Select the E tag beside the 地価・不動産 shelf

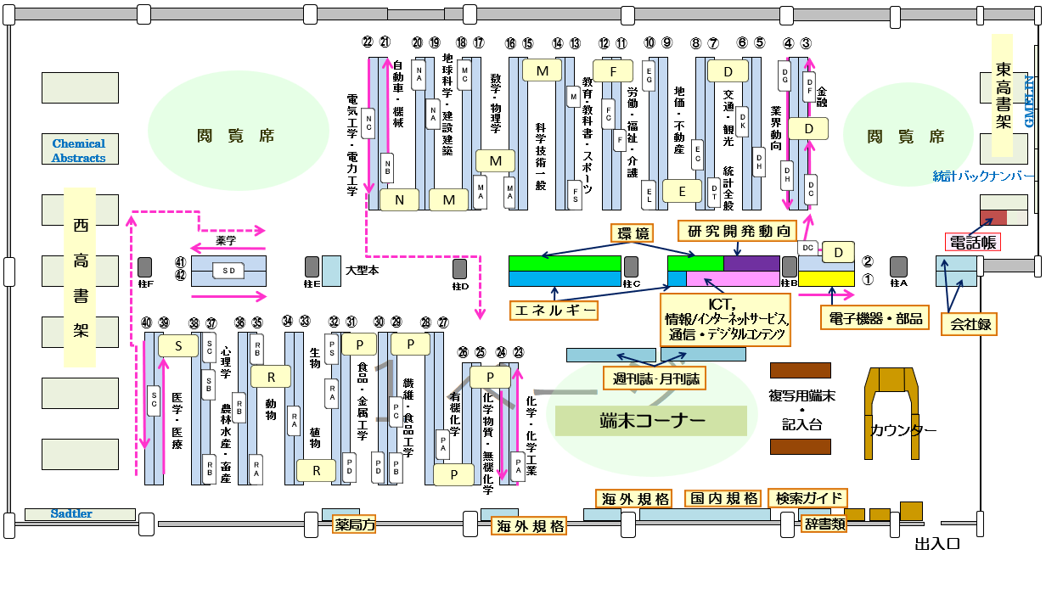coord(682,192)
